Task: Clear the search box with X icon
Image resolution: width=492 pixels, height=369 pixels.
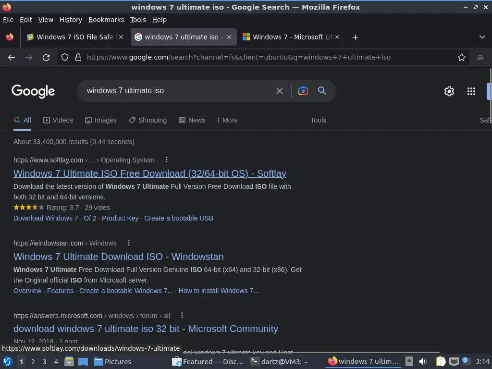Action: pos(279,91)
